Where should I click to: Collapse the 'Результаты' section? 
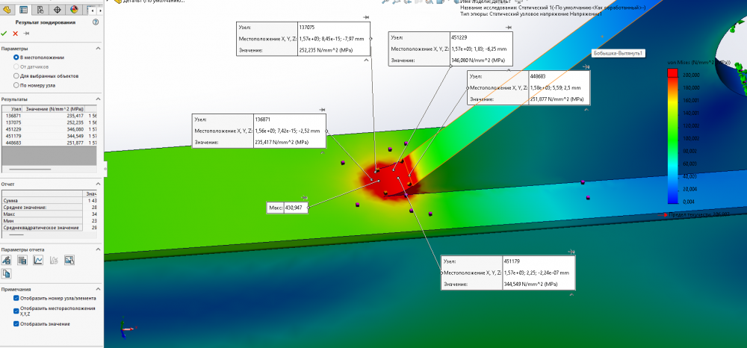pos(98,99)
